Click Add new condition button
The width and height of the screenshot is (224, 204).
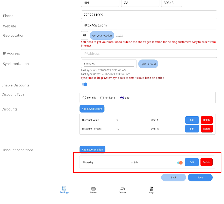(x=92, y=149)
